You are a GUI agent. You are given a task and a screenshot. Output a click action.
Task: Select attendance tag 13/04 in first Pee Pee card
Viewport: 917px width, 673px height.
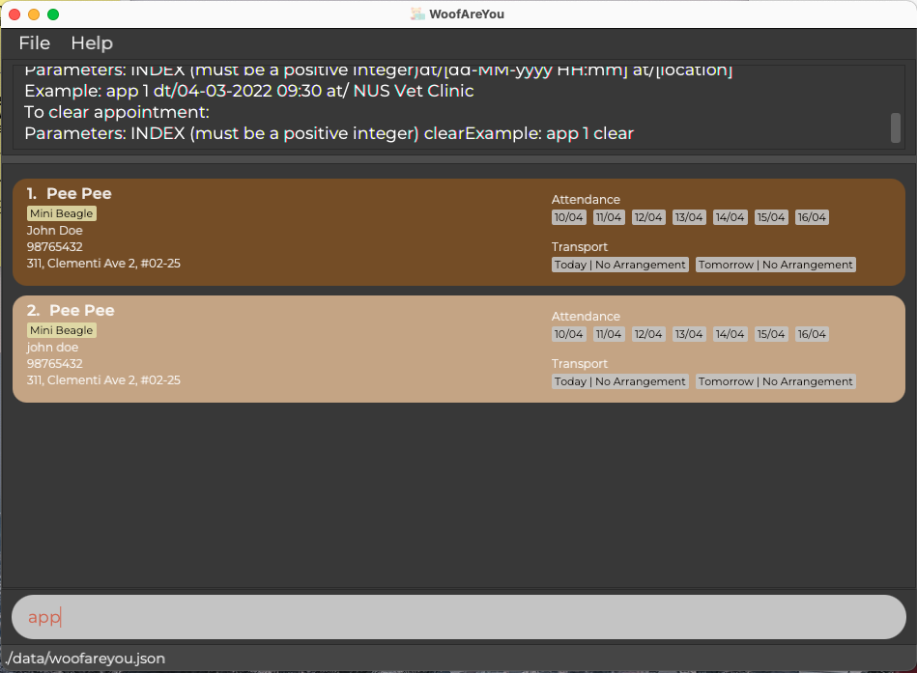pos(689,217)
